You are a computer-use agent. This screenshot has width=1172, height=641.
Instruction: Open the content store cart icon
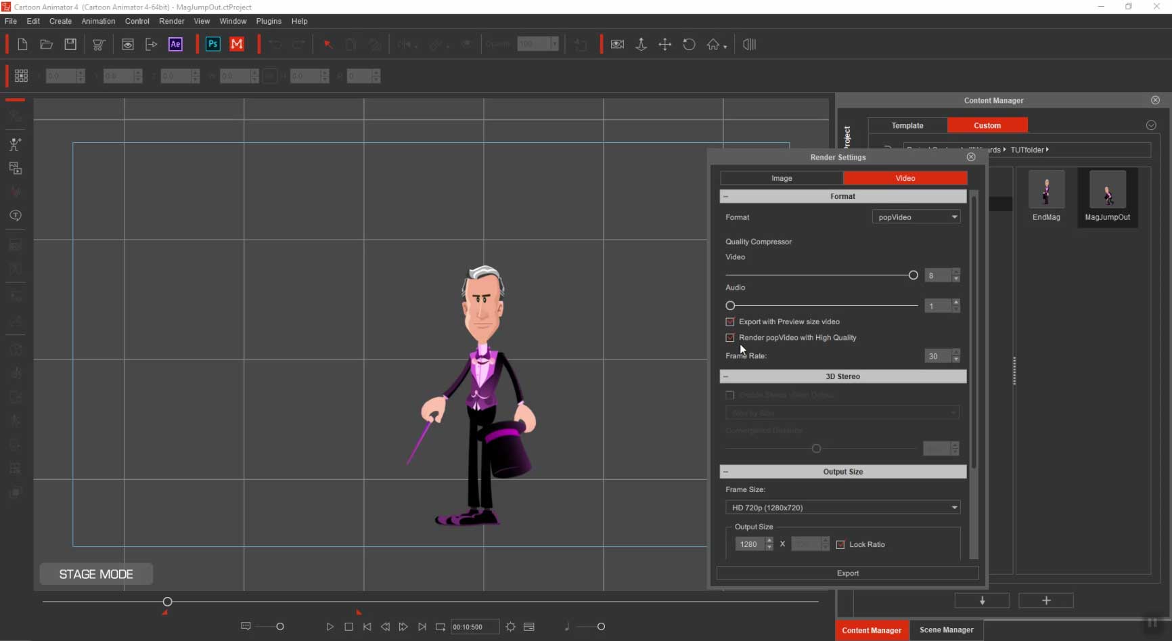99,45
